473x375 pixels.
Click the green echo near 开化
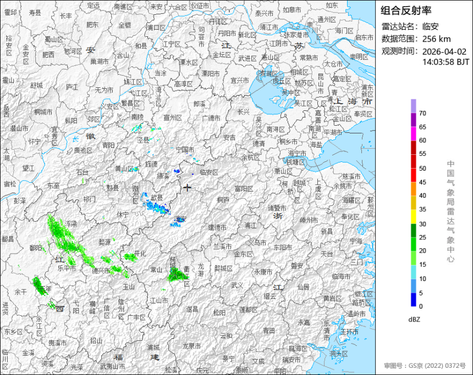[130, 256]
